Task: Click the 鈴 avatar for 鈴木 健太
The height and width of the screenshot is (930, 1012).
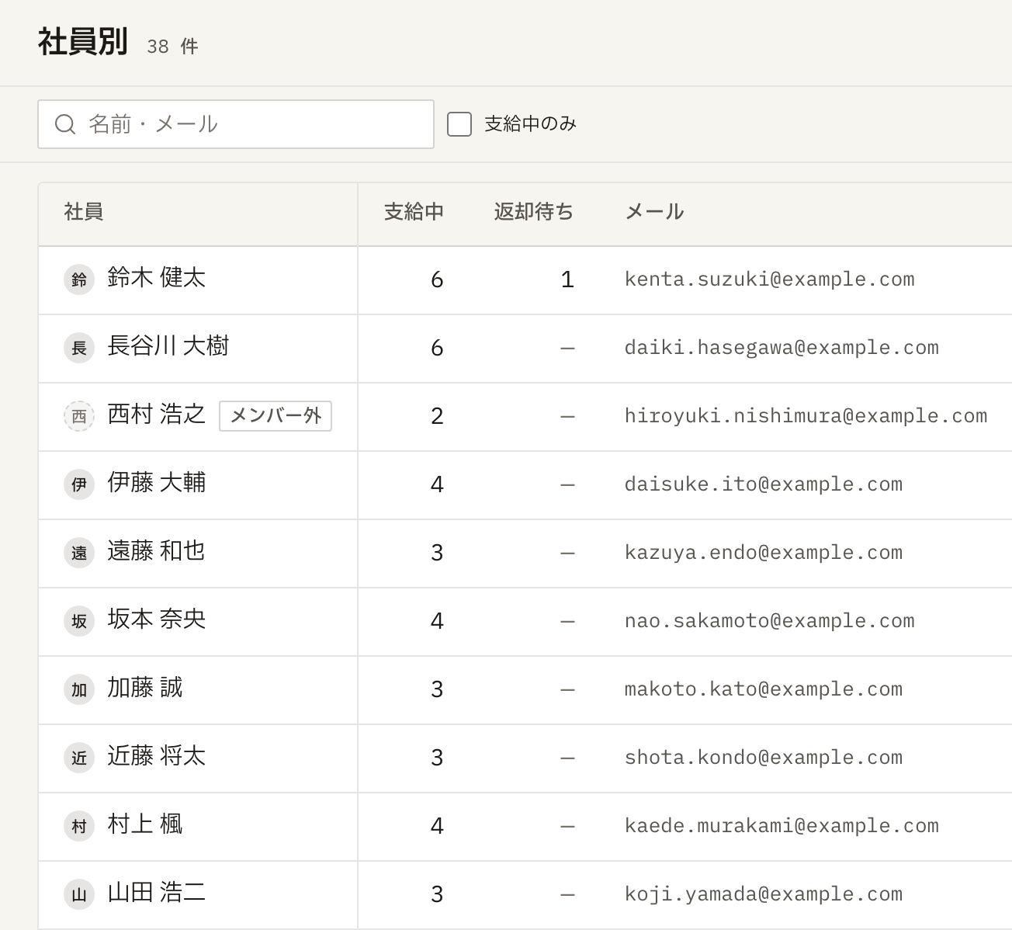Action: (x=79, y=279)
